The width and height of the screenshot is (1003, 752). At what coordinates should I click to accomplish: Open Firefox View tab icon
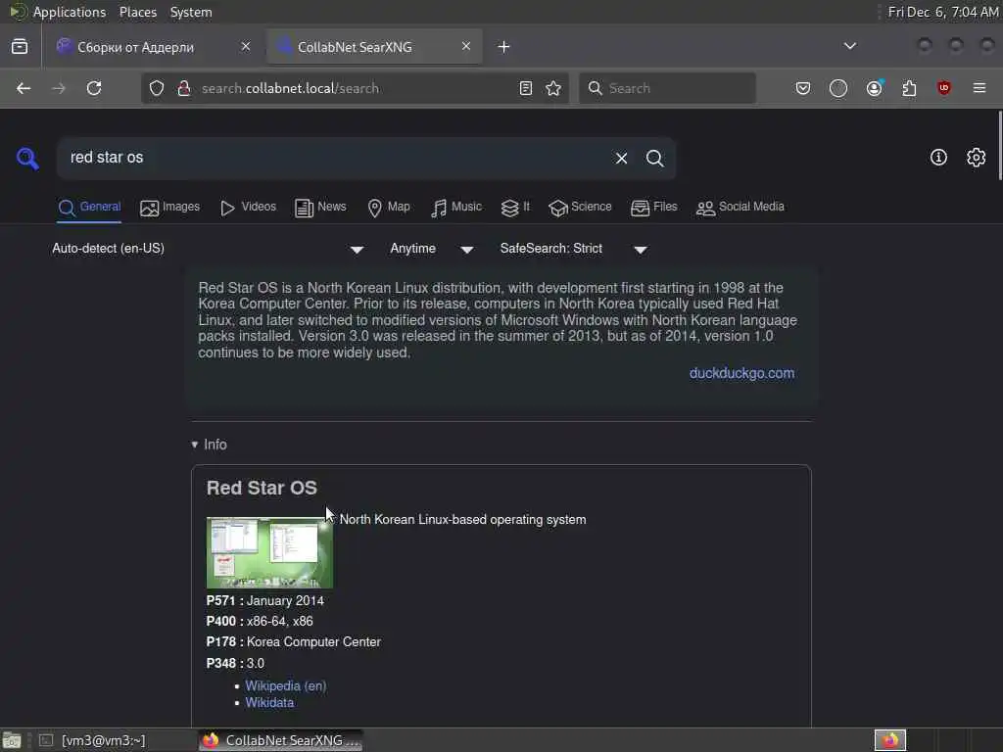(20, 47)
